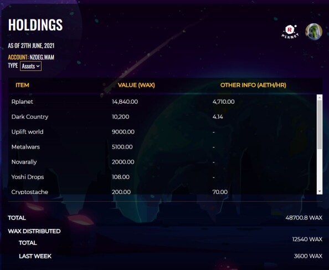Select the Rplanet row item
The height and width of the screenshot is (270, 329).
22,101
